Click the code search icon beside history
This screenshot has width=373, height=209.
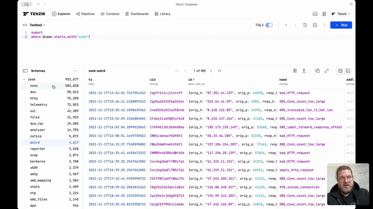tap(315, 25)
